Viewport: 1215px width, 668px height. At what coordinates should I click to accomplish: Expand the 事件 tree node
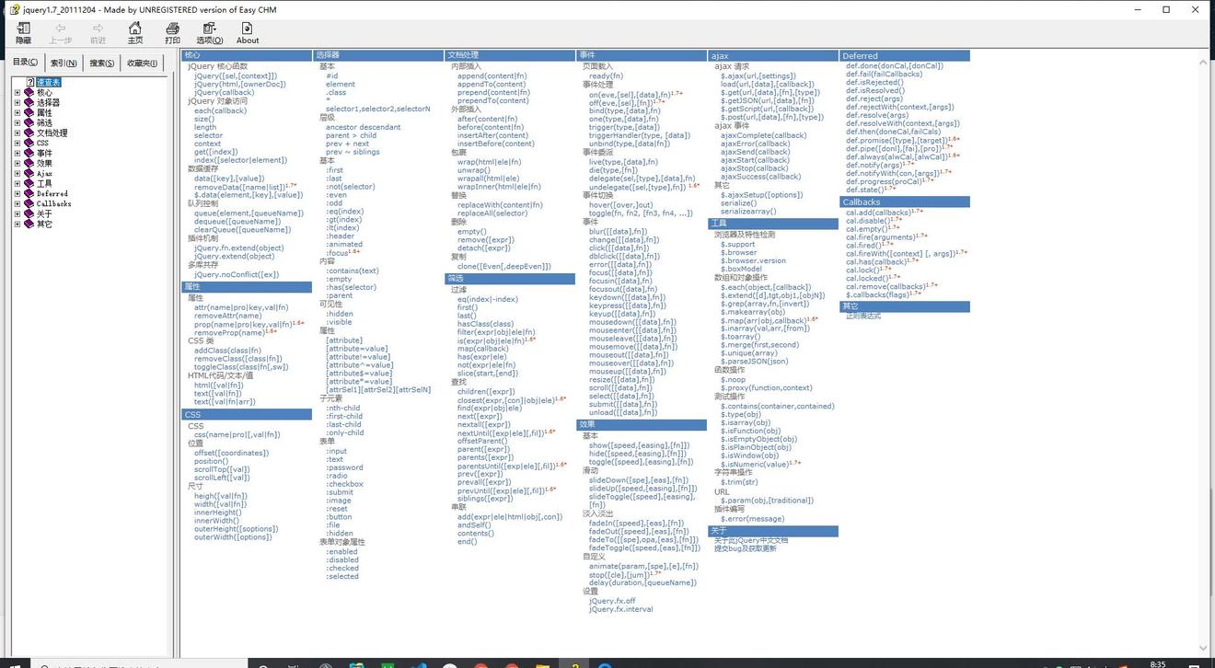click(17, 153)
